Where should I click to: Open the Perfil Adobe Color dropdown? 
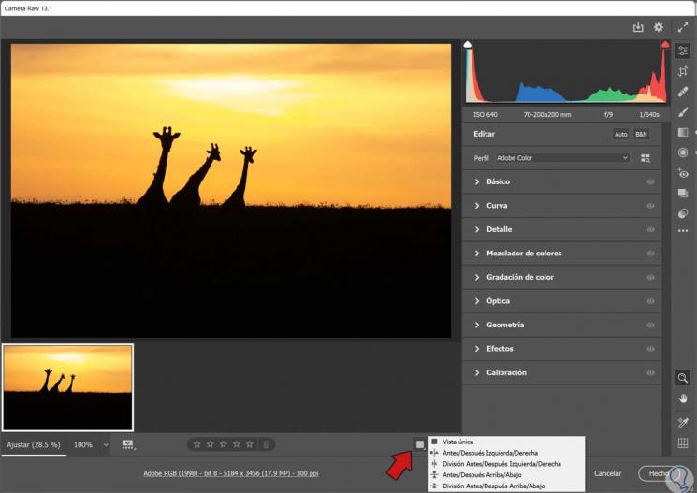point(562,158)
